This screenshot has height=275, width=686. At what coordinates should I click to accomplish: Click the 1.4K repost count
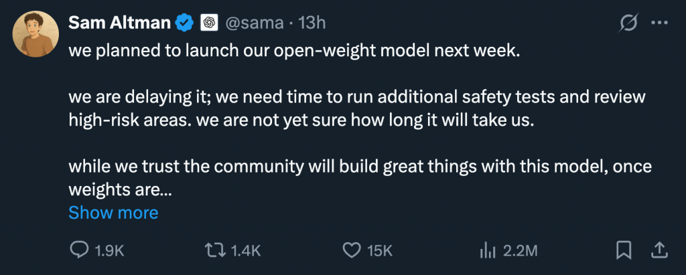(x=245, y=251)
